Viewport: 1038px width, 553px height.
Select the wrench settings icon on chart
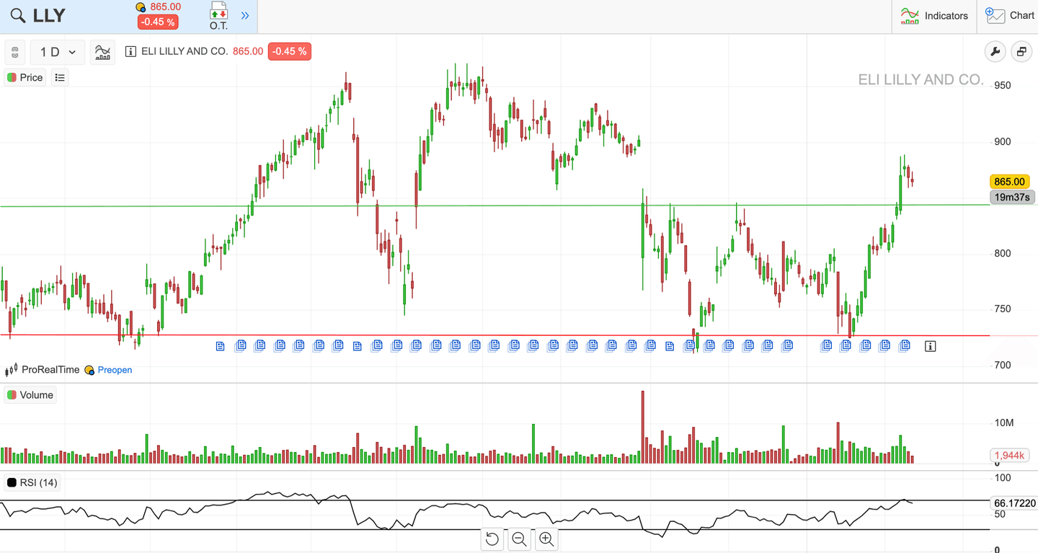(x=995, y=51)
